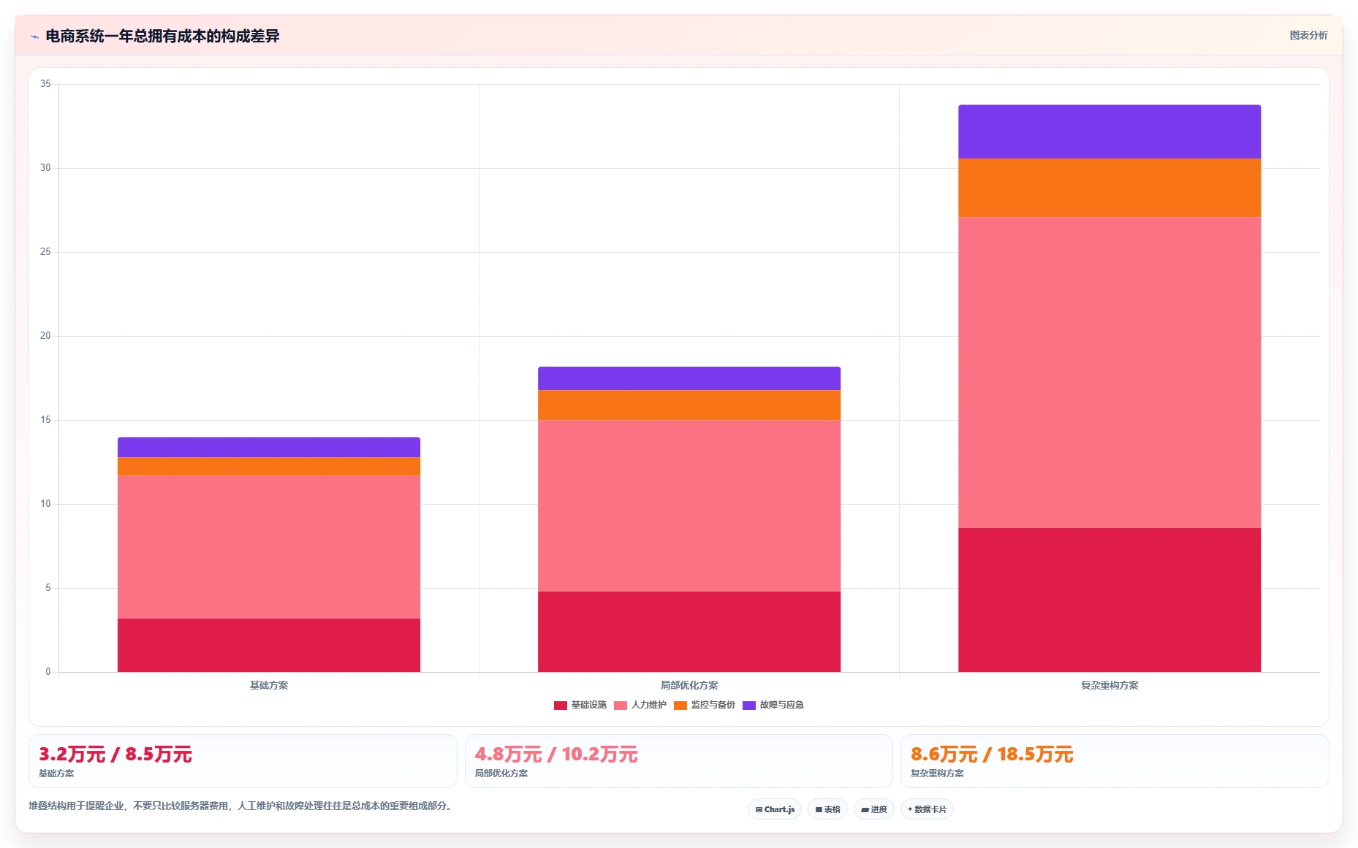Click the 4.8万元 / 10.2万元 stat card
The image size is (1358, 848).
click(x=679, y=761)
